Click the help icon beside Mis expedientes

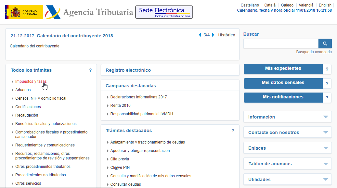[327, 69]
